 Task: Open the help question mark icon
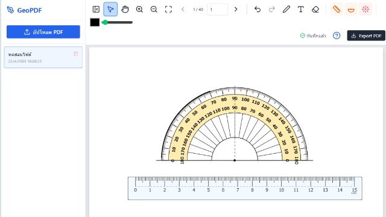point(337,36)
